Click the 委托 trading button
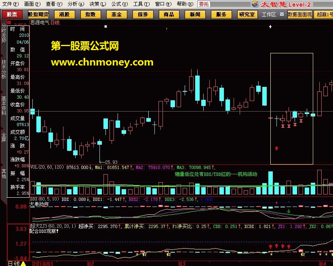Viewport: 333px width, 266px height. tap(204, 4)
